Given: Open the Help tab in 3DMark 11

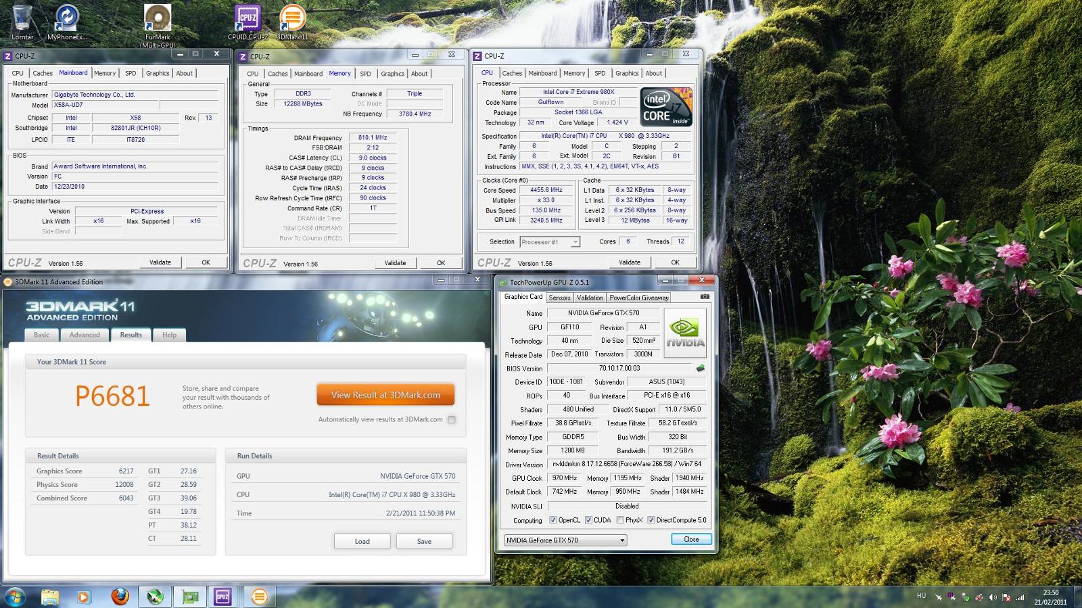Looking at the screenshot, I should click(169, 335).
